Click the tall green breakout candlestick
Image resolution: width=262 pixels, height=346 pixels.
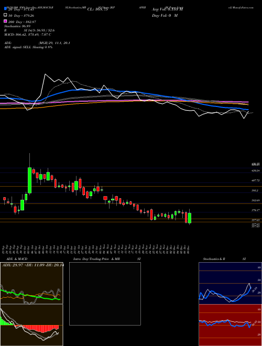(29, 180)
